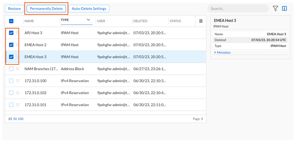Click row handle icon for 172.31.0.100
Viewport: 296px width, 144px height.
18,81
